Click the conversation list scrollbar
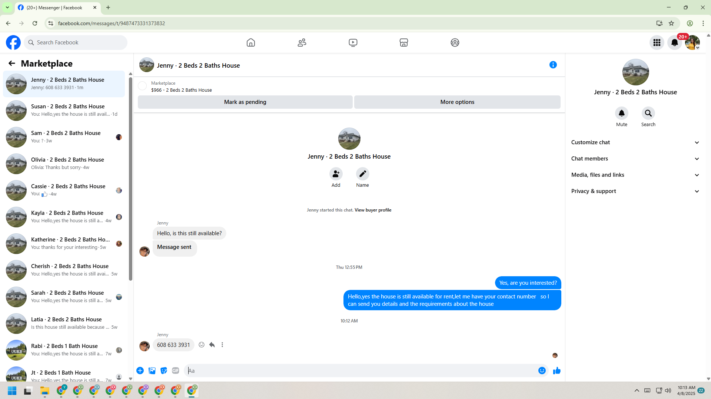Screen dimensions: 711x399 point(130,179)
